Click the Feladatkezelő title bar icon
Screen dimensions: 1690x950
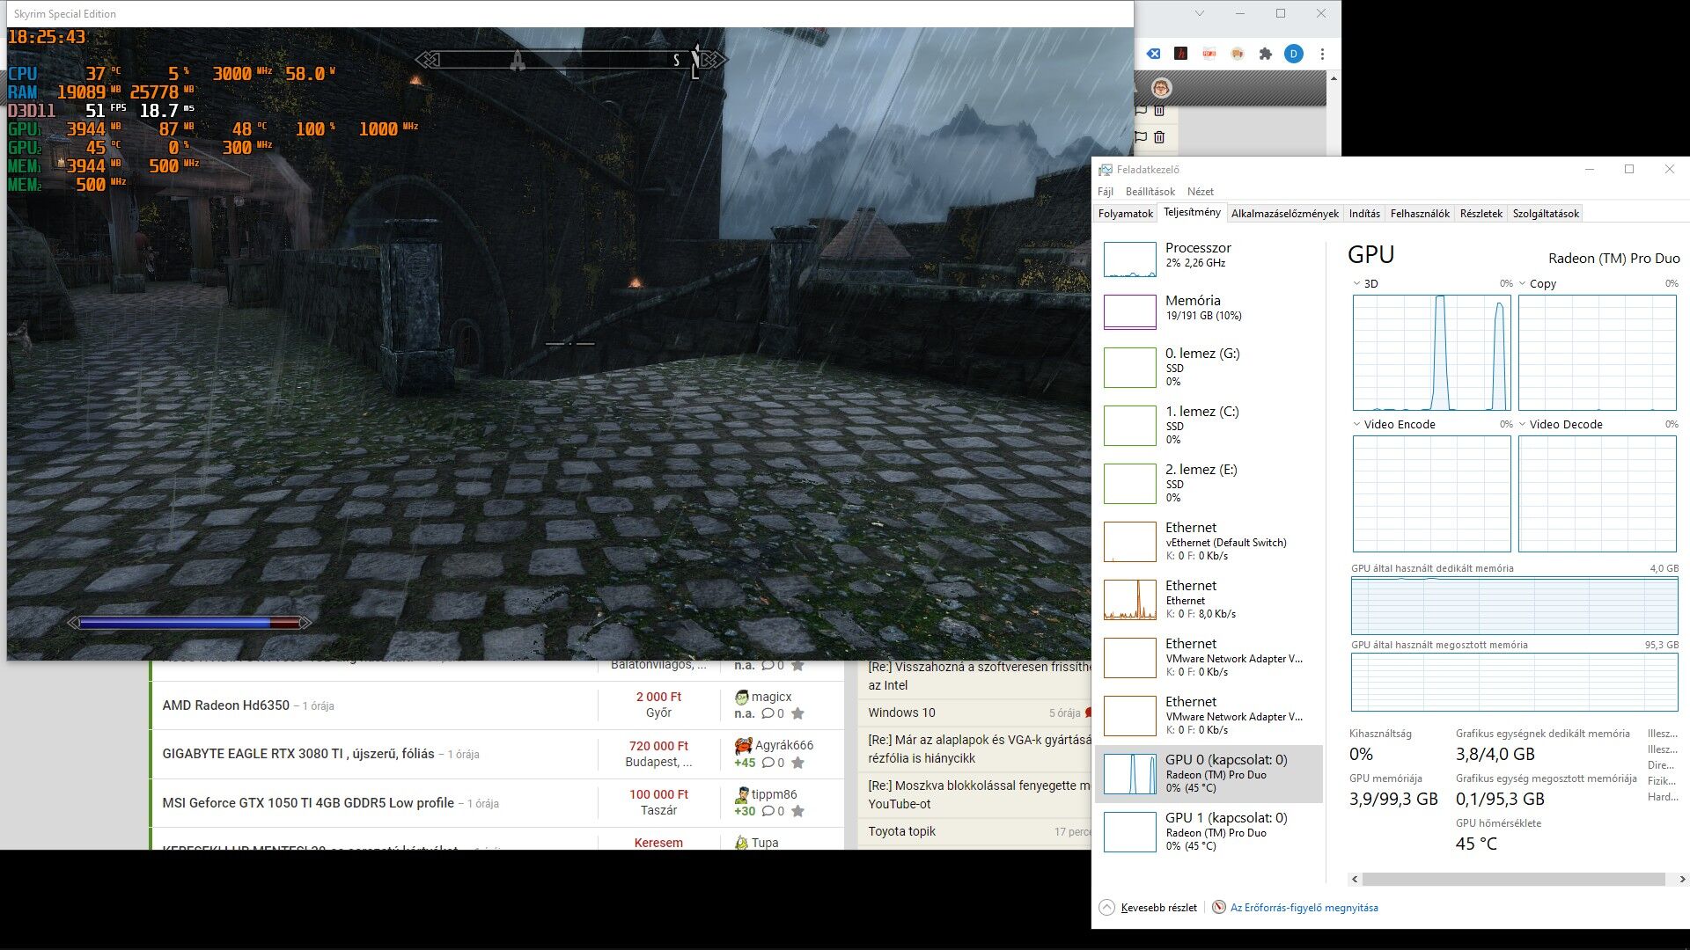[1106, 169]
